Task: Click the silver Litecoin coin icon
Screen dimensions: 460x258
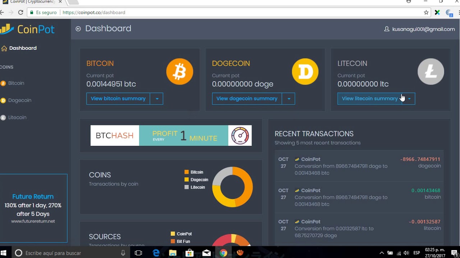Action: click(x=431, y=72)
